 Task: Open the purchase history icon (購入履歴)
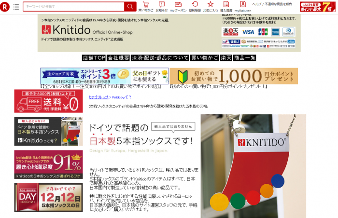(226, 7)
